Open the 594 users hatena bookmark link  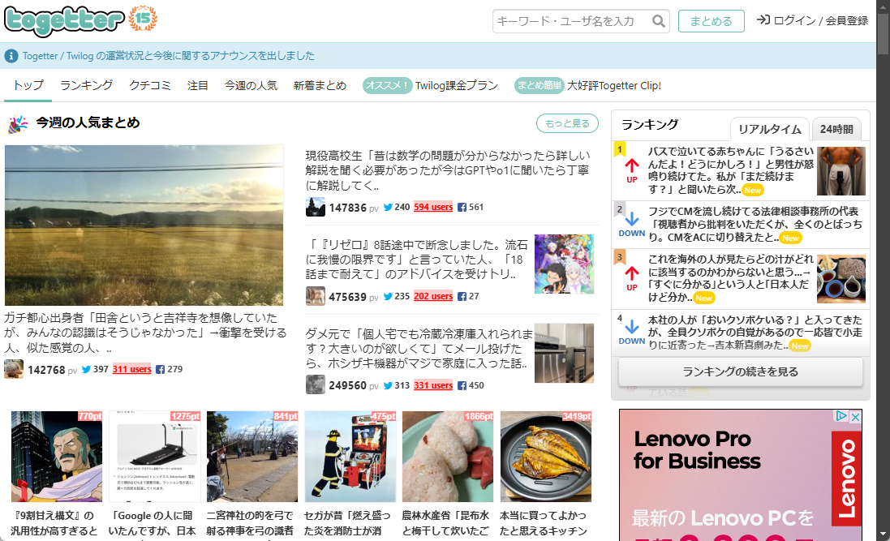tap(433, 207)
